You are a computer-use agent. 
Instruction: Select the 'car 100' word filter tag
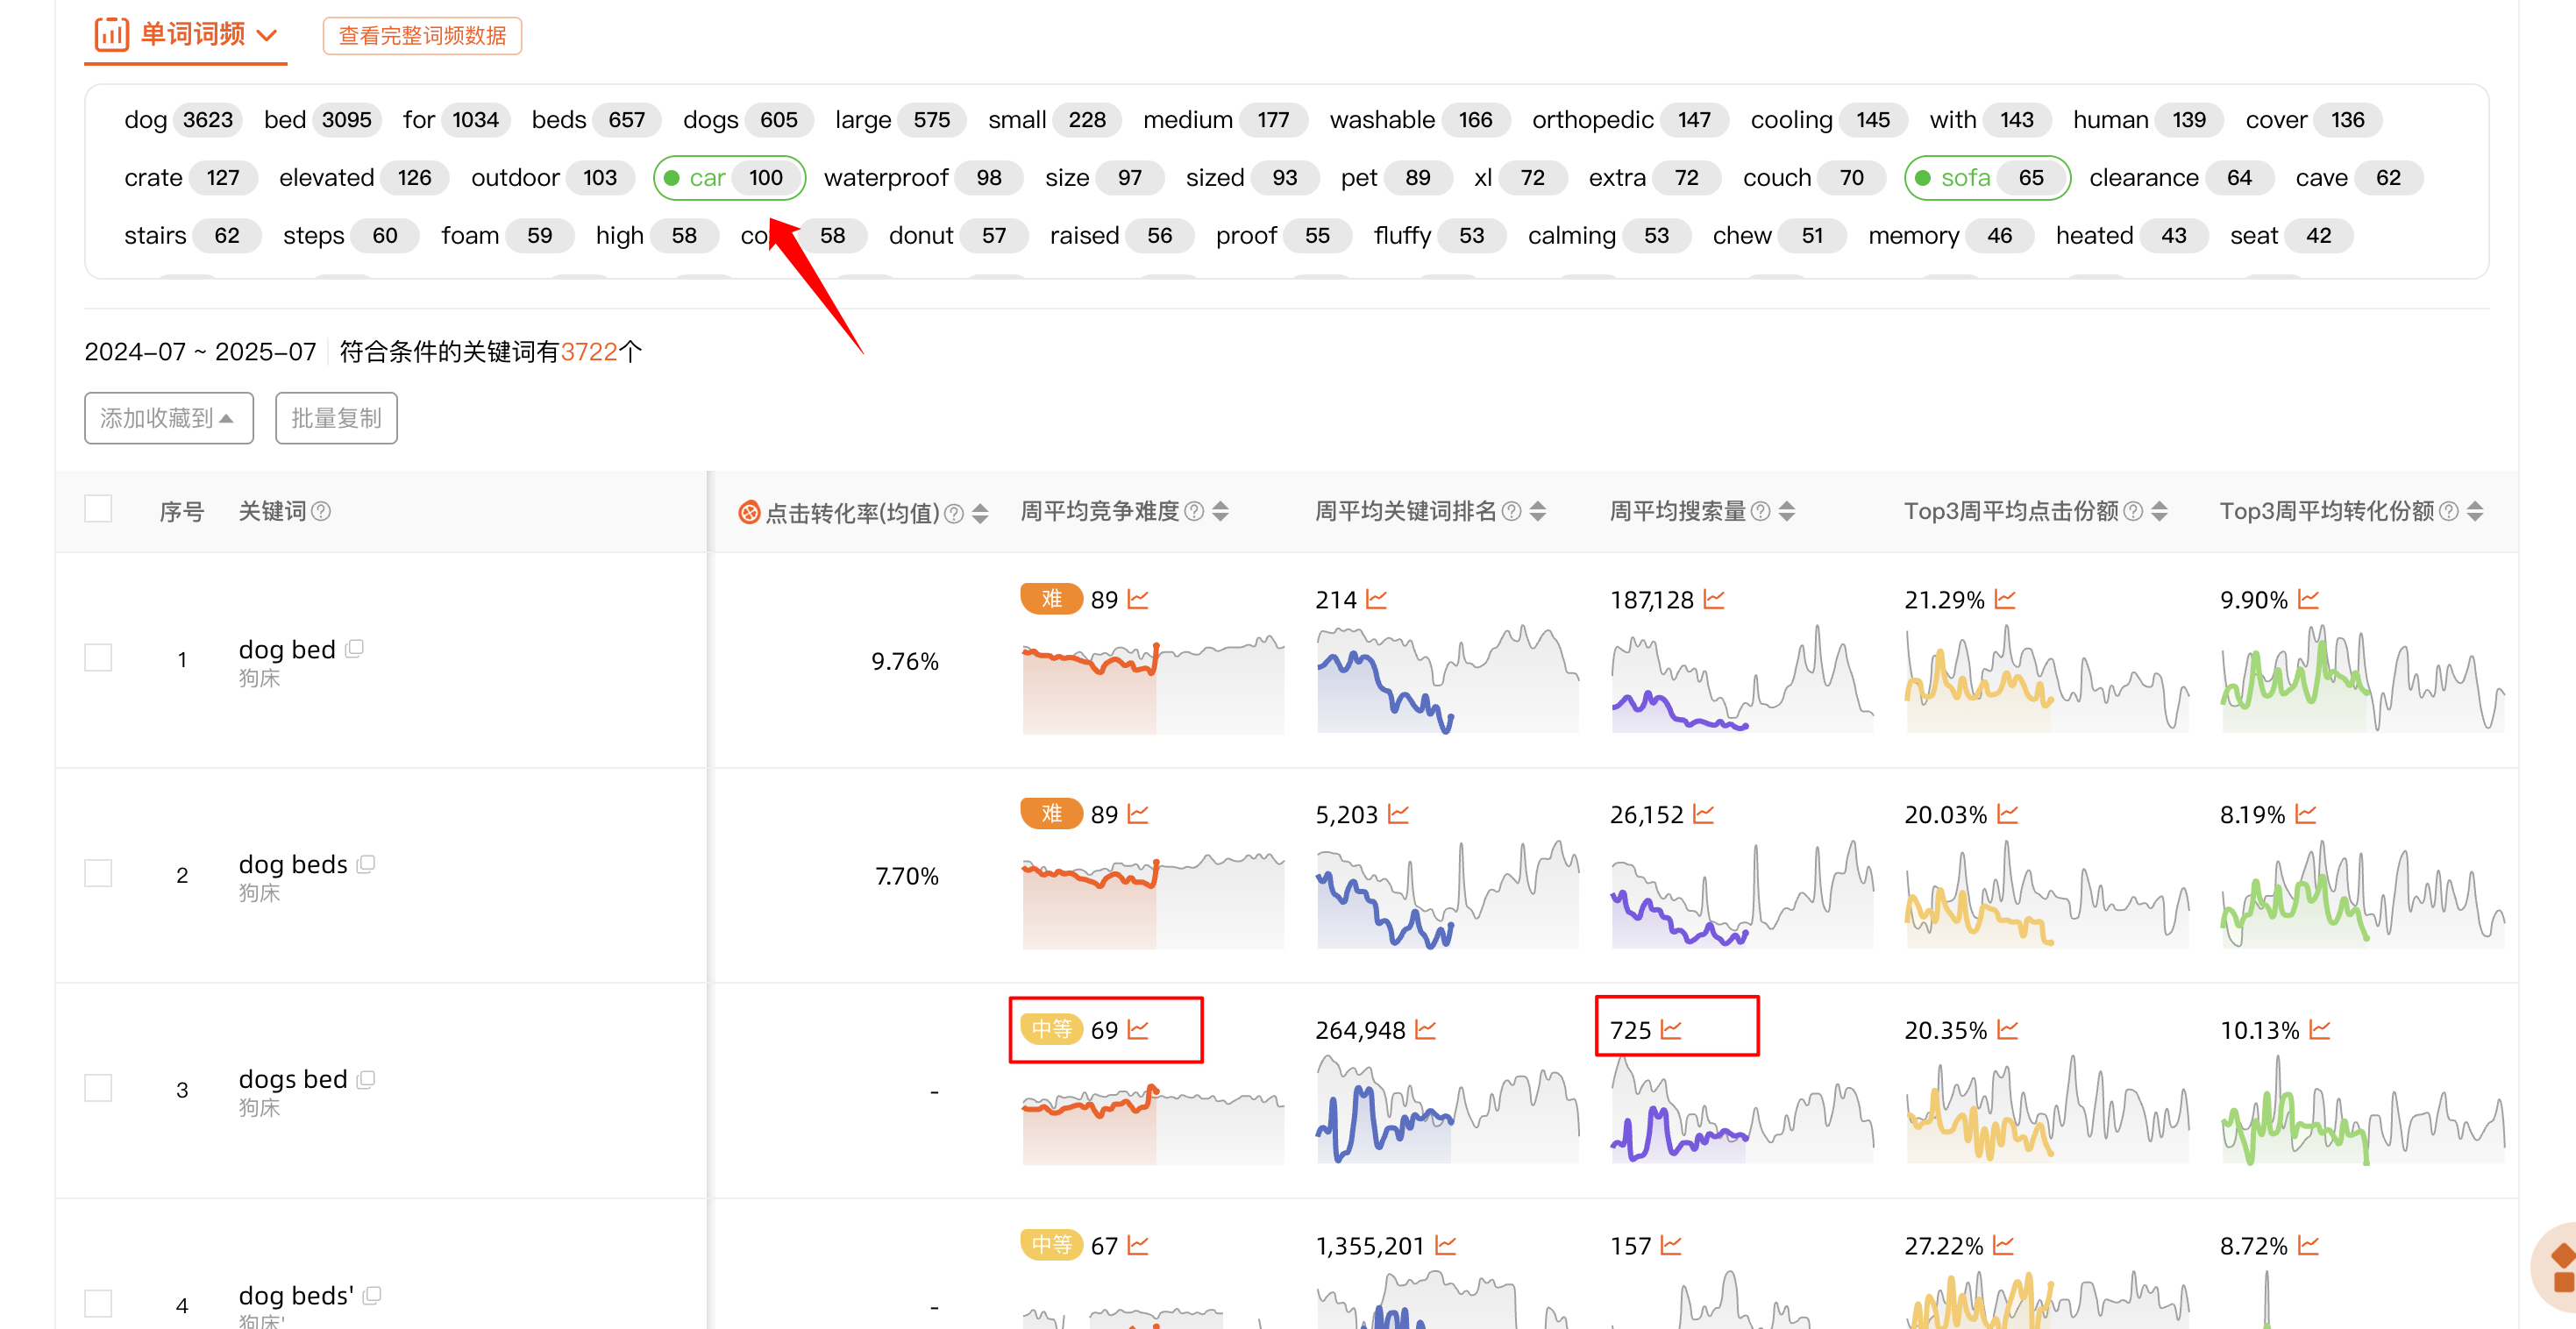[x=729, y=178]
